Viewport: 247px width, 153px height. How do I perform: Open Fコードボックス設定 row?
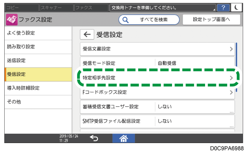157,92
